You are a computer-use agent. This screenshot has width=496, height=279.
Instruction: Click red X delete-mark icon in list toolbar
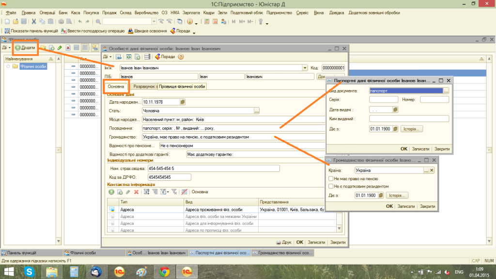[x=68, y=48]
